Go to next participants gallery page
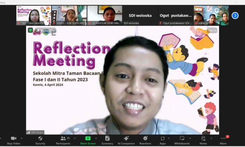Screen dimensions: 245x147 pyautogui.click(x=235, y=16)
